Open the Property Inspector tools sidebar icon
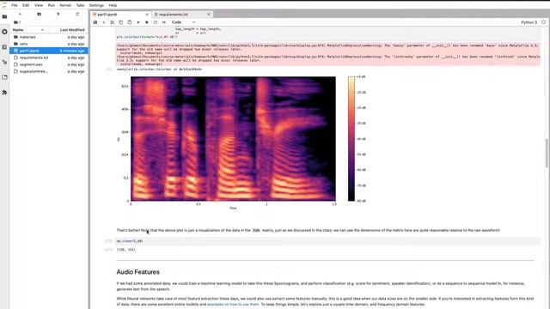 coord(4,62)
